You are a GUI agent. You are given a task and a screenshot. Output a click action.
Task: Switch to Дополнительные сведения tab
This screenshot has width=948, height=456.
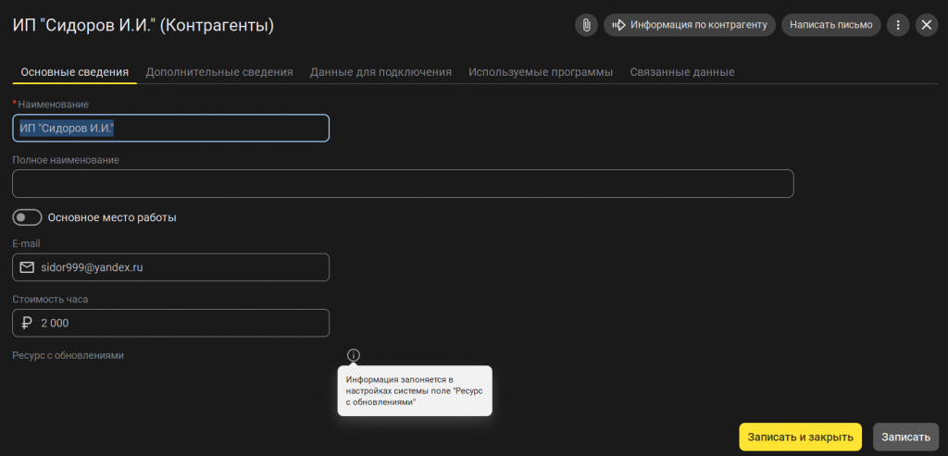pyautogui.click(x=219, y=72)
